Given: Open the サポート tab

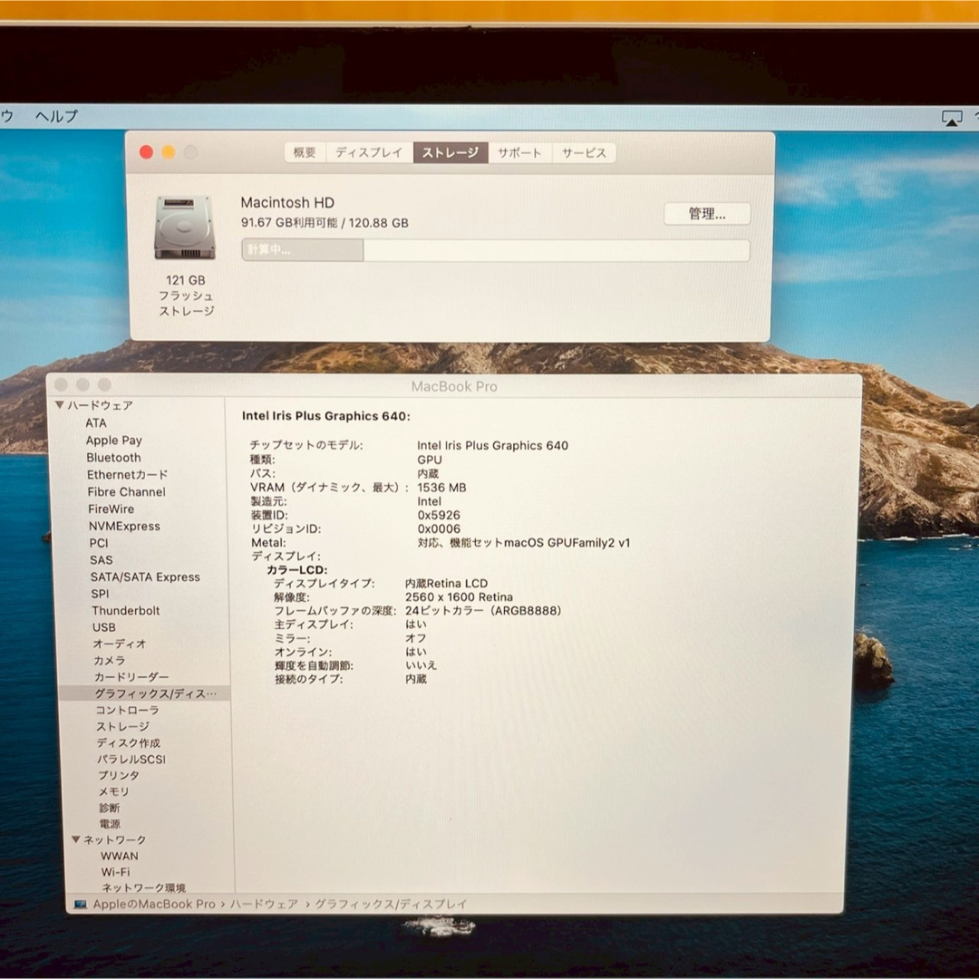Looking at the screenshot, I should click(x=519, y=153).
